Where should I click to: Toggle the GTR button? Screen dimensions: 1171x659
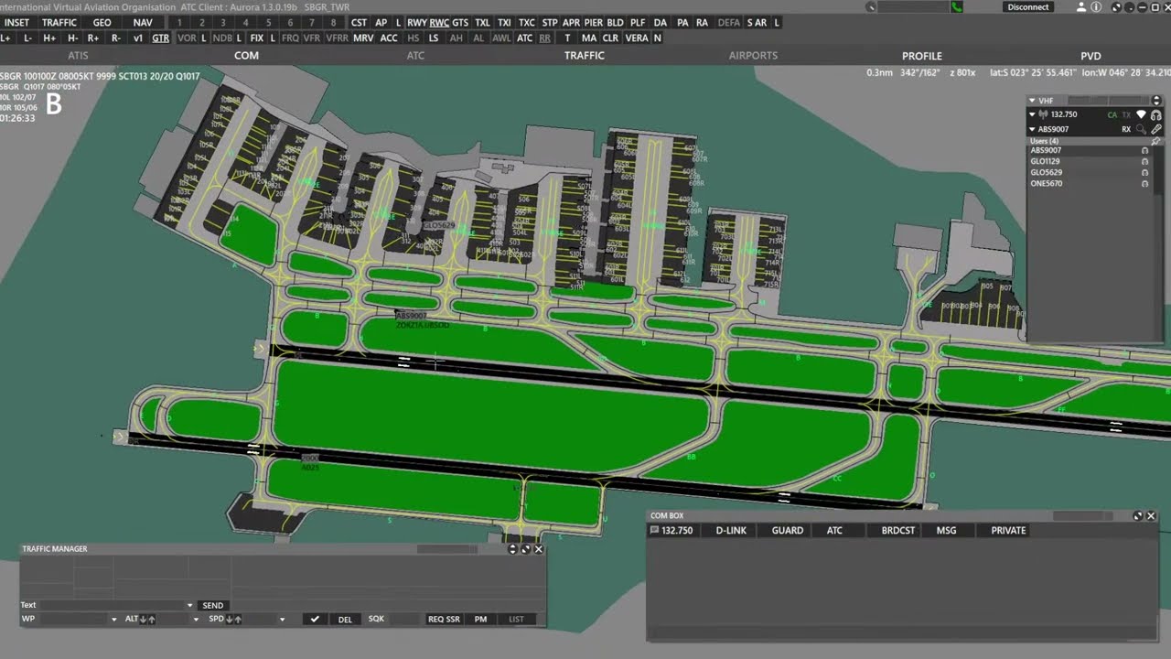click(160, 38)
